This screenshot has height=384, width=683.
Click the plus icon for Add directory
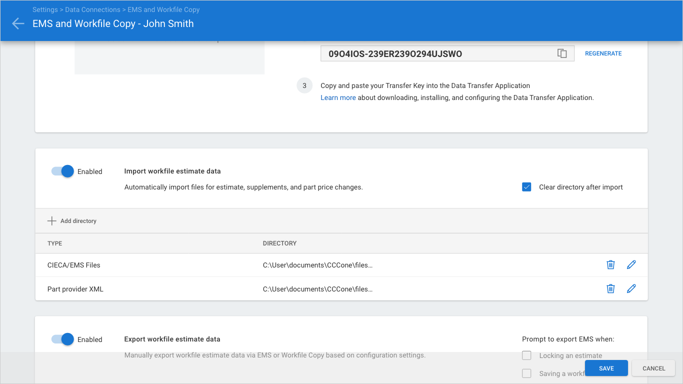(x=51, y=221)
